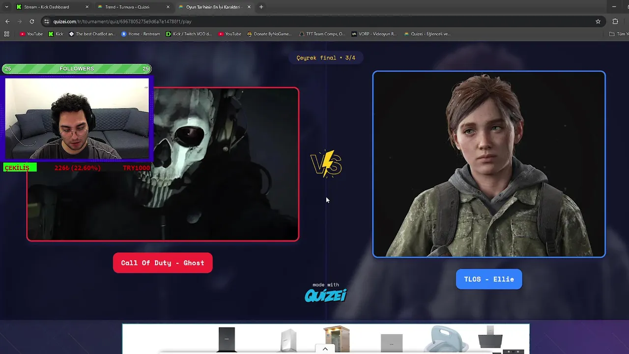Open the Kick / Twitch VOD bookmark

[x=189, y=34]
